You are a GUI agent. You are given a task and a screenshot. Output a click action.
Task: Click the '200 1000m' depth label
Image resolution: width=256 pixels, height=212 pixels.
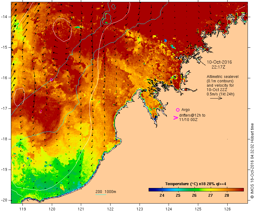(106, 192)
